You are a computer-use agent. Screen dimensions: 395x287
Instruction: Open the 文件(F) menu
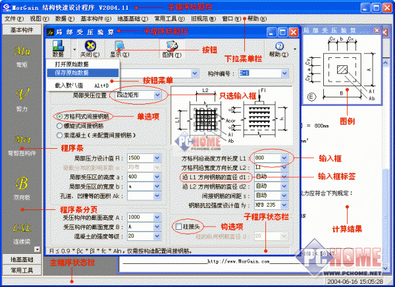point(14,18)
